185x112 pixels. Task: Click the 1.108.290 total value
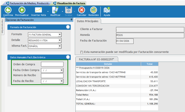pyautogui.click(x=152, y=104)
